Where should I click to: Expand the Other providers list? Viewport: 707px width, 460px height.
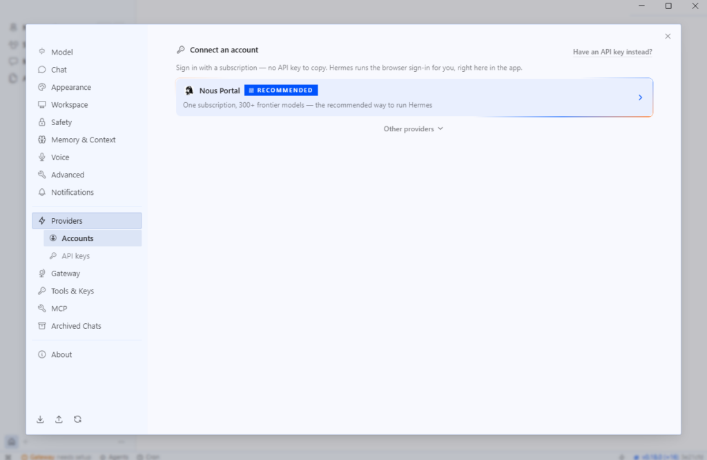point(414,129)
